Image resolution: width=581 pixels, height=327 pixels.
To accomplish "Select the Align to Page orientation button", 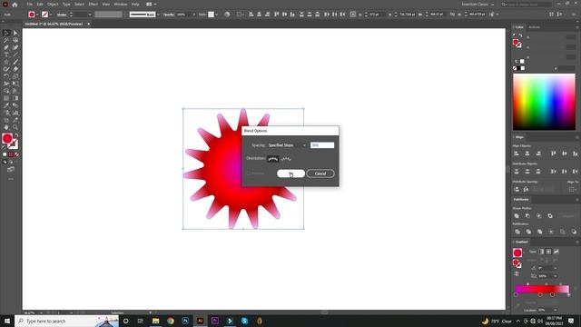I will tap(272, 159).
